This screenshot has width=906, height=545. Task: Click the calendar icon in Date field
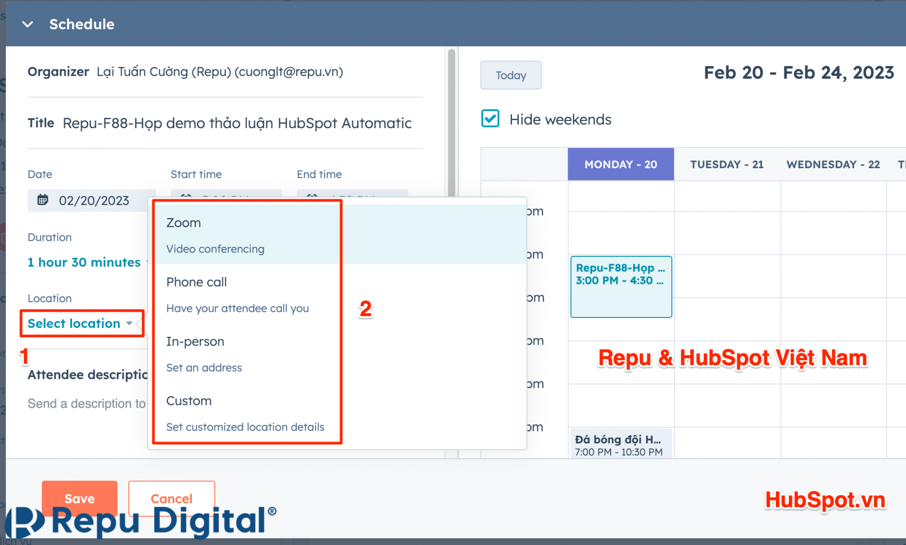pos(42,200)
